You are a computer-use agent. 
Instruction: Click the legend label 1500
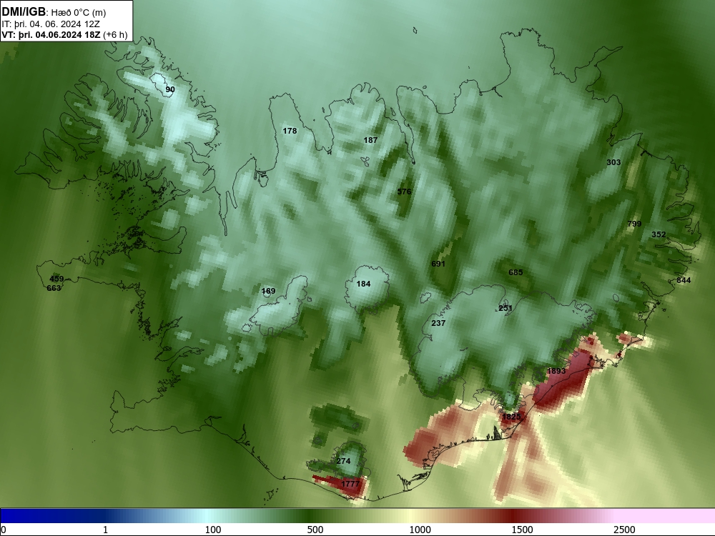(x=522, y=530)
